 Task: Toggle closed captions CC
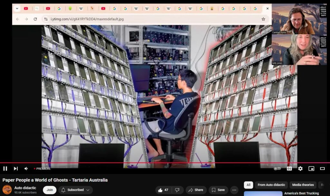[x=289, y=168]
